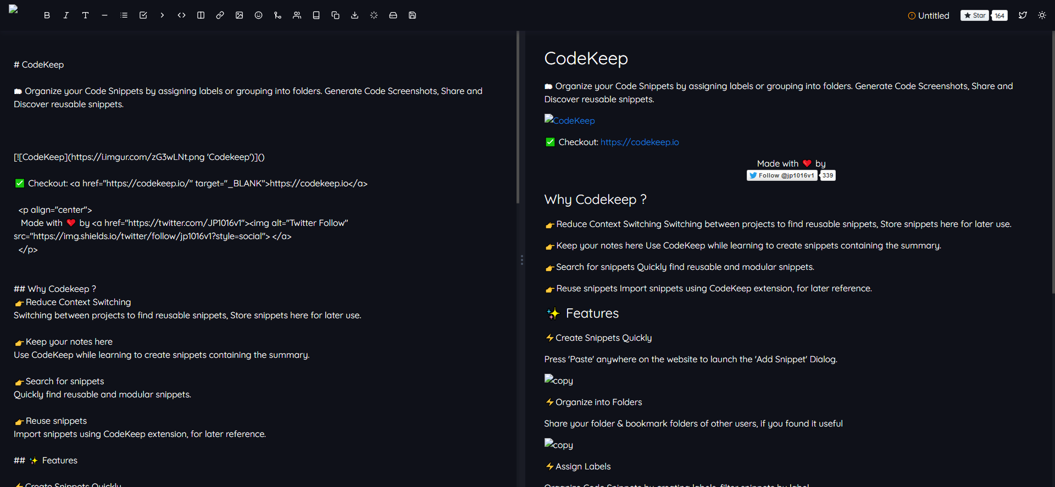Click 'Assign Labels' in the preview
The height and width of the screenshot is (487, 1055).
coord(578,466)
